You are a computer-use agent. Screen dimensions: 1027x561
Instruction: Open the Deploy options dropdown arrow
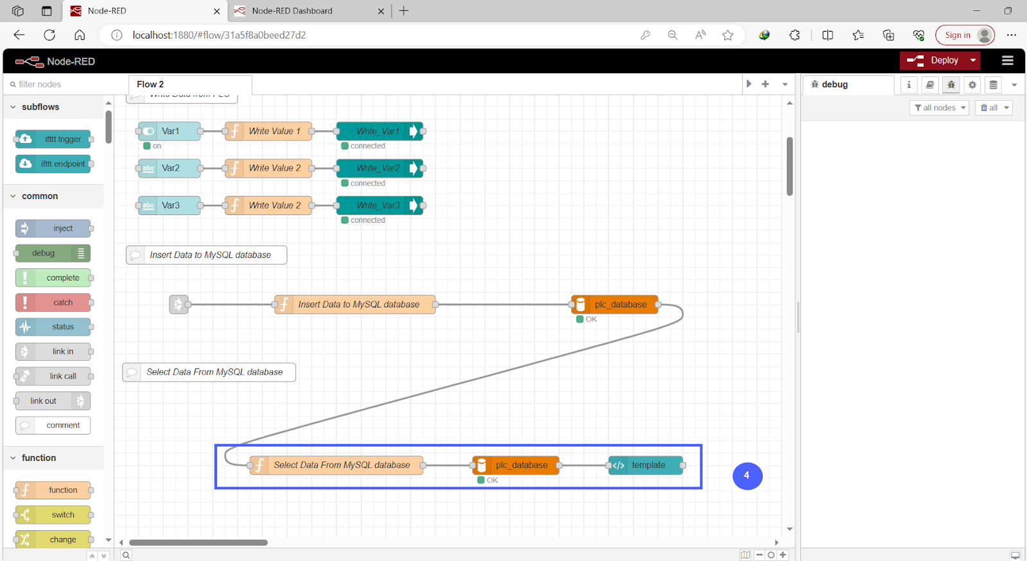pos(973,60)
